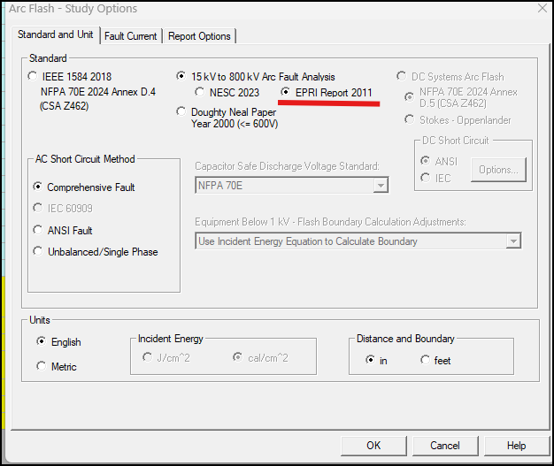The image size is (554, 466).
Task: Expand the Flash Boundary Calculation Adjustments dropdown
Action: pyautogui.click(x=513, y=241)
